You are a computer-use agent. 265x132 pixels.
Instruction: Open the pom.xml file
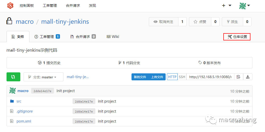click(24, 121)
